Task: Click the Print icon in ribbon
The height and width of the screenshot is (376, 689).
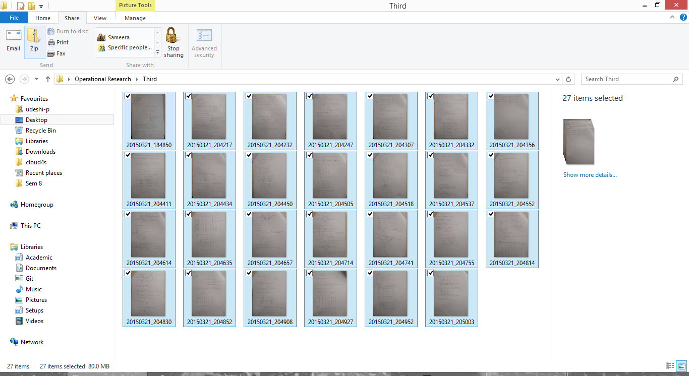Action: click(x=51, y=43)
